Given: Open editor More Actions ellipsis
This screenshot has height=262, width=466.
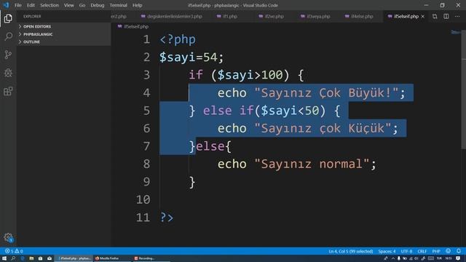Looking at the screenshot, I should 457,16.
